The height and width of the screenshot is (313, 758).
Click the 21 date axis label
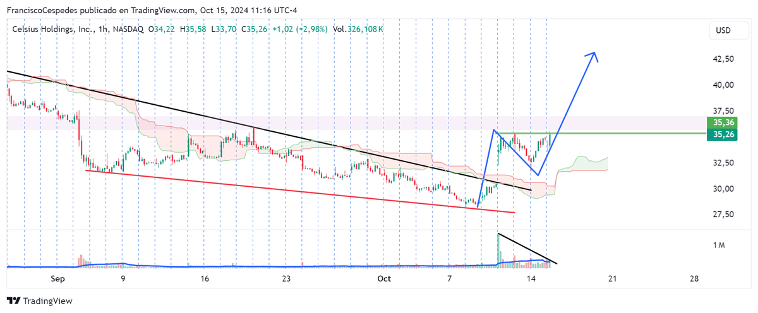612,279
